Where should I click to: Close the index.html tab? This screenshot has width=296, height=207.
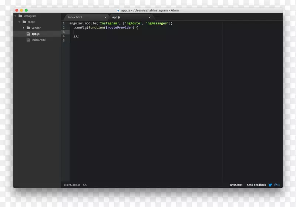(105, 17)
